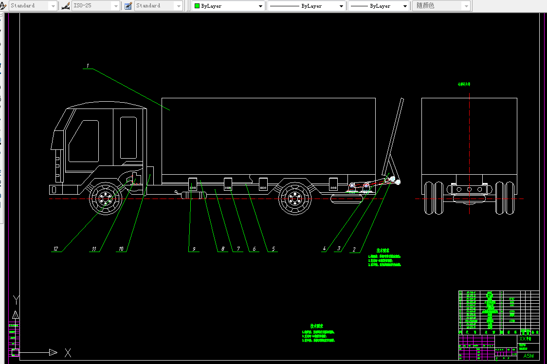Viewport: 547px width, 364px height.
Task: Select callout label 8 in the drawing
Action: pyautogui.click(x=222, y=249)
